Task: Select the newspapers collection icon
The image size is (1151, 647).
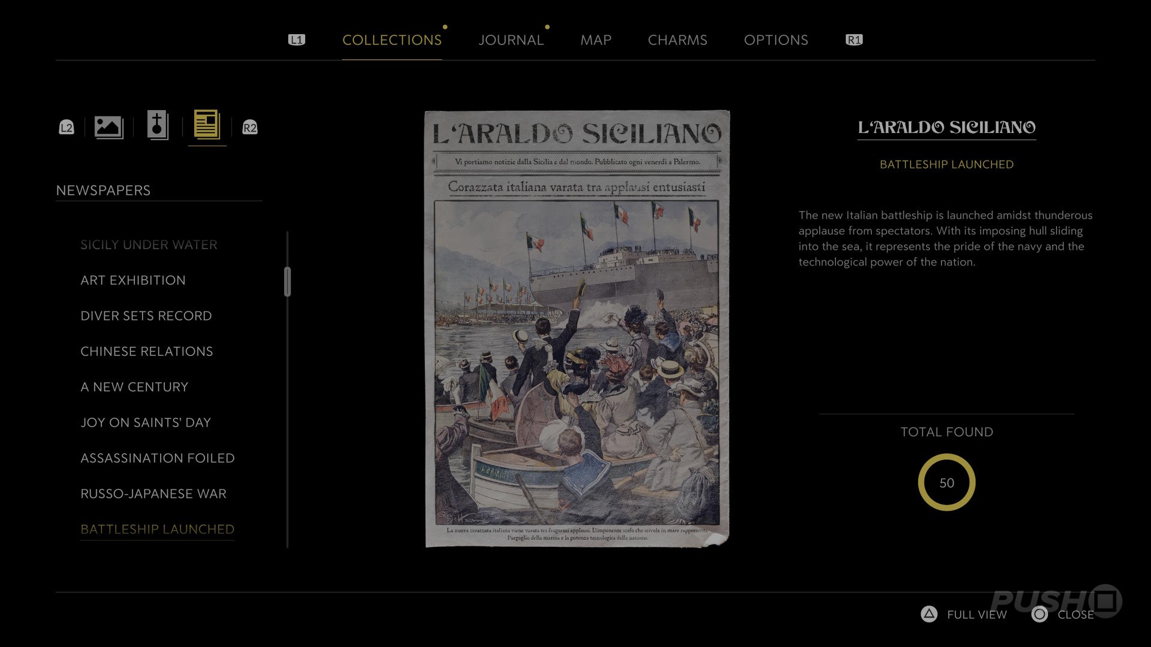Action: (x=207, y=125)
